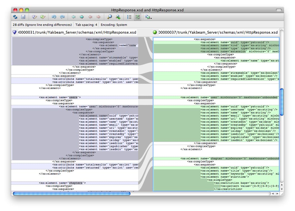Click the reload files toolbar icon
This screenshot has height=211, width=295.
click(x=15, y=17)
